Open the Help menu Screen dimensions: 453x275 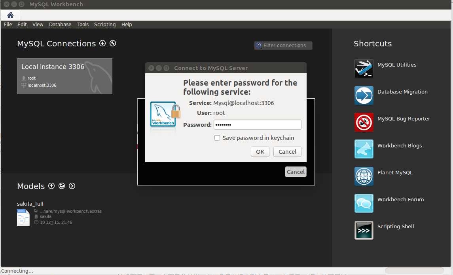pos(127,24)
